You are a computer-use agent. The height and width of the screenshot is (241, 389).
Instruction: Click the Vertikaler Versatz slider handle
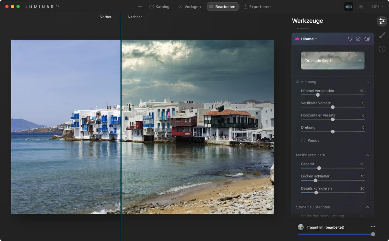click(x=333, y=107)
